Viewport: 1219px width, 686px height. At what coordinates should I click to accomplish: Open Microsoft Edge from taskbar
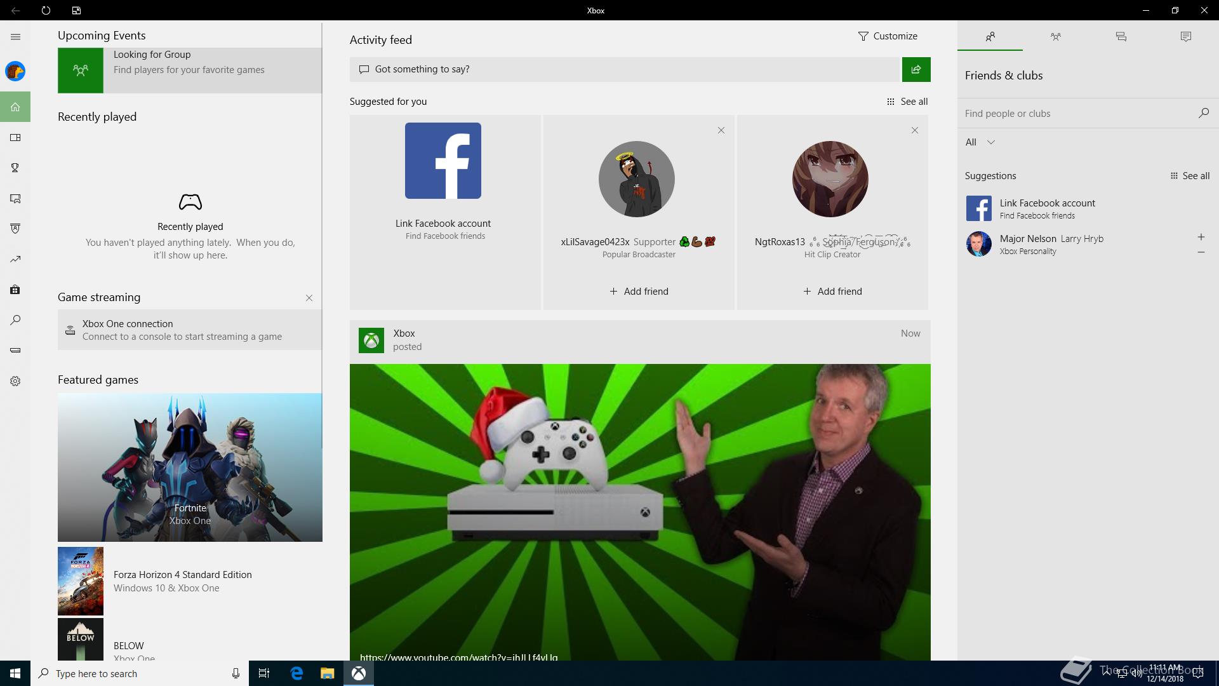coord(296,673)
